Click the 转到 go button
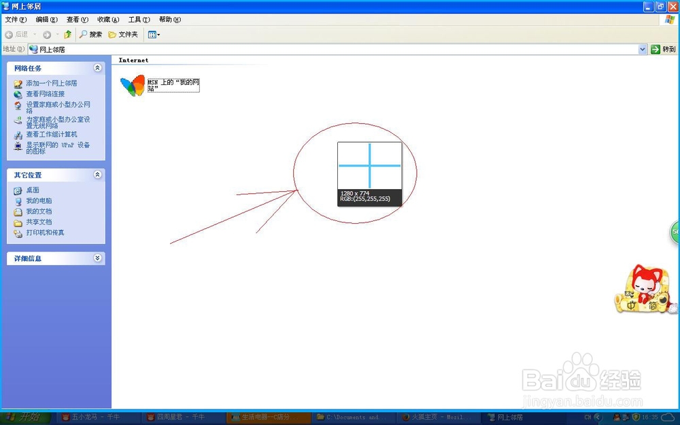Image resolution: width=680 pixels, height=425 pixels. (663, 50)
